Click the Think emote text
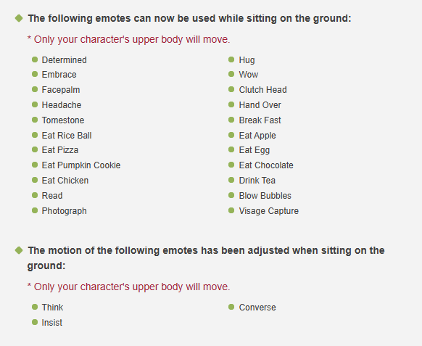Image resolution: width=422 pixels, height=346 pixels. click(52, 308)
